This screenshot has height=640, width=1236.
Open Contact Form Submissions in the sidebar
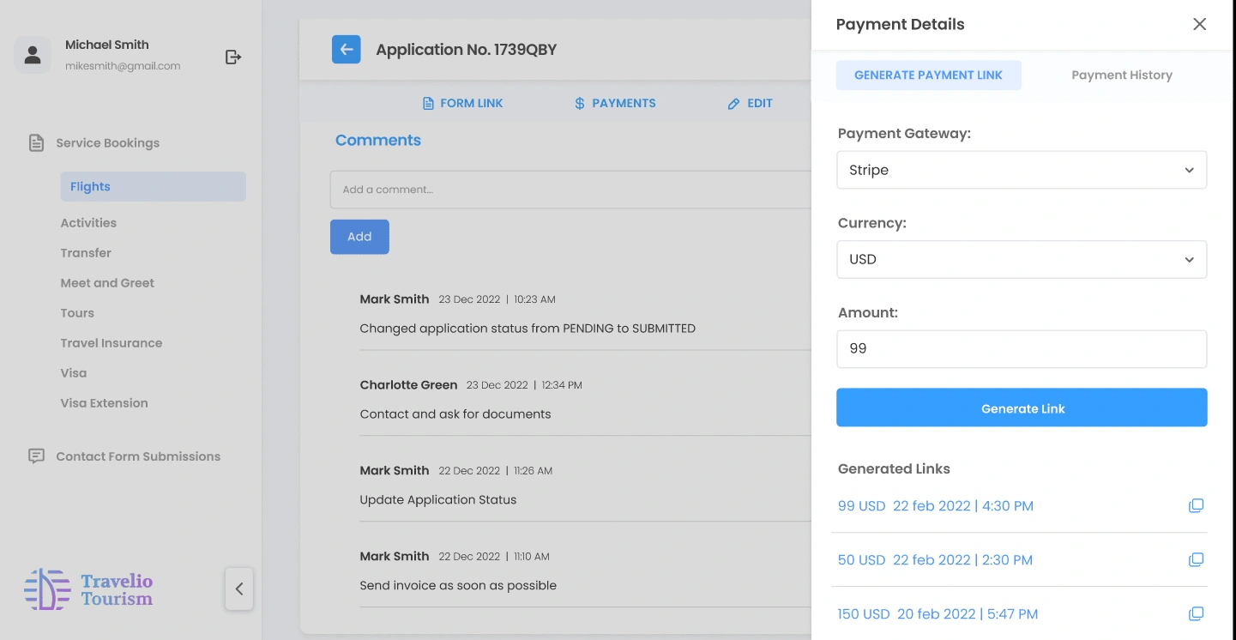pos(138,456)
